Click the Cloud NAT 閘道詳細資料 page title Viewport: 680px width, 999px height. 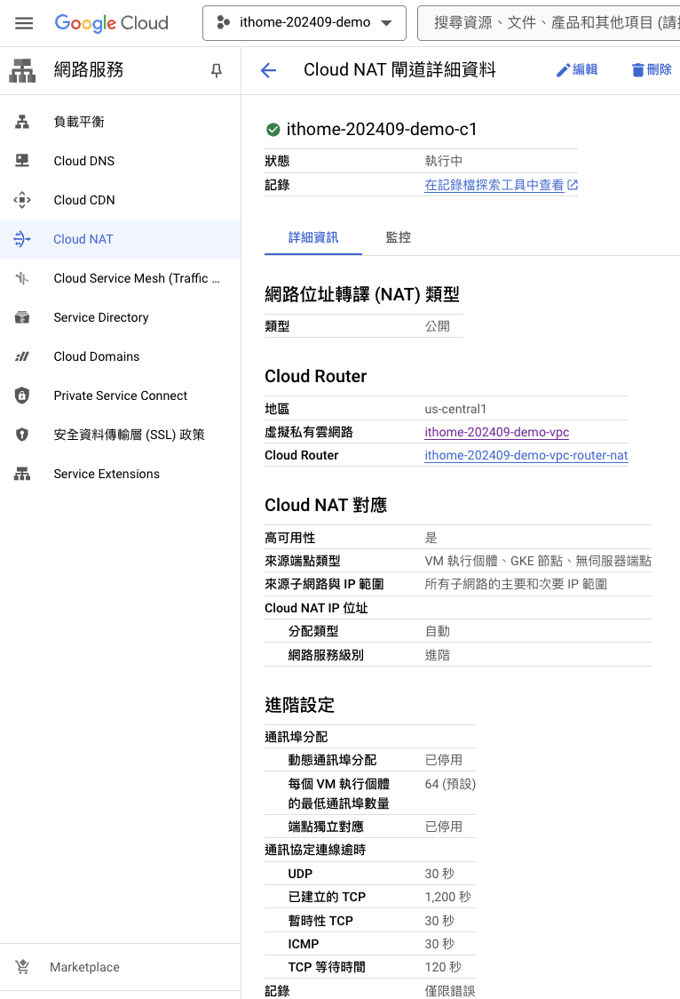[399, 69]
